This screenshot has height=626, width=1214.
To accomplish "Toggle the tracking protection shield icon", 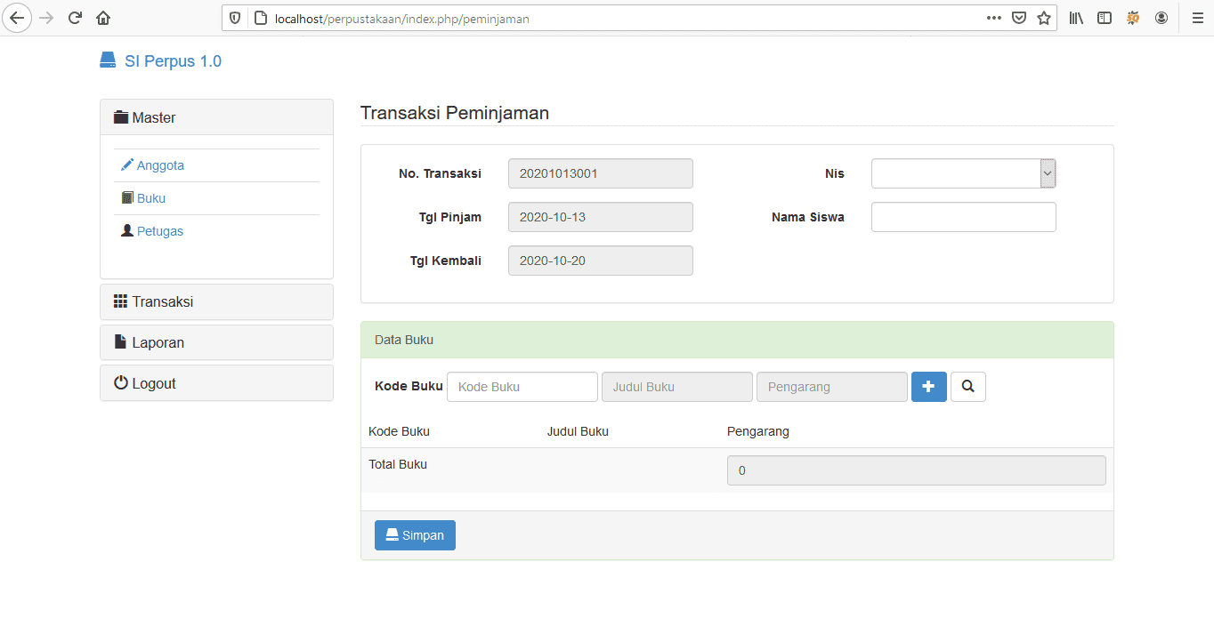I will tap(233, 17).
